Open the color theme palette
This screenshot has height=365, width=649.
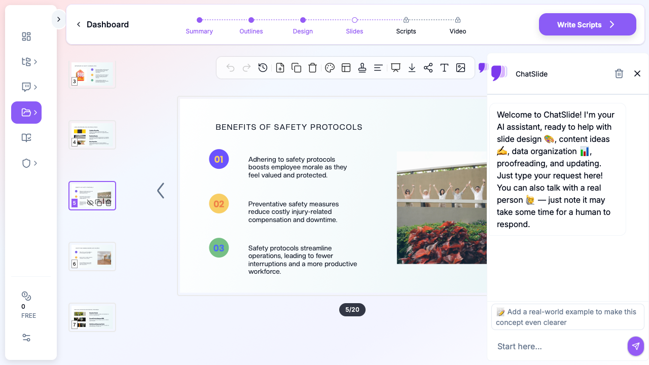point(330,68)
